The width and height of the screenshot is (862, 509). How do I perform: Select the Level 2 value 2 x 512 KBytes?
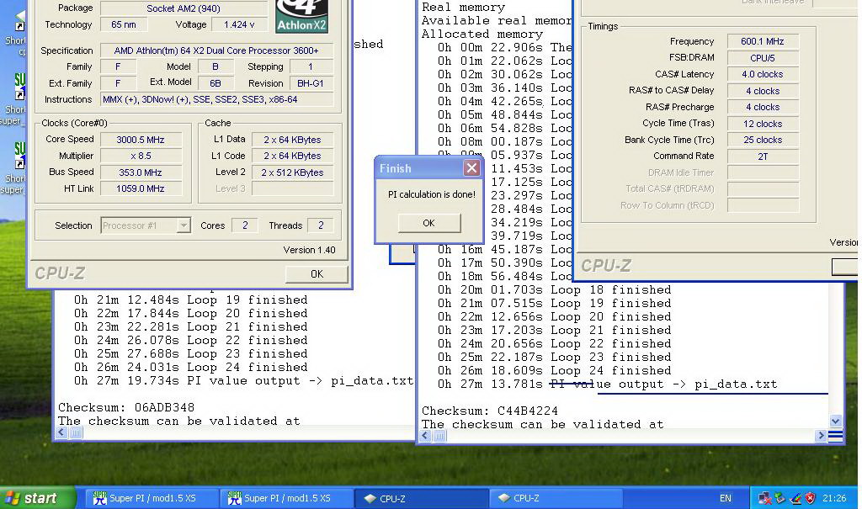[x=292, y=172]
